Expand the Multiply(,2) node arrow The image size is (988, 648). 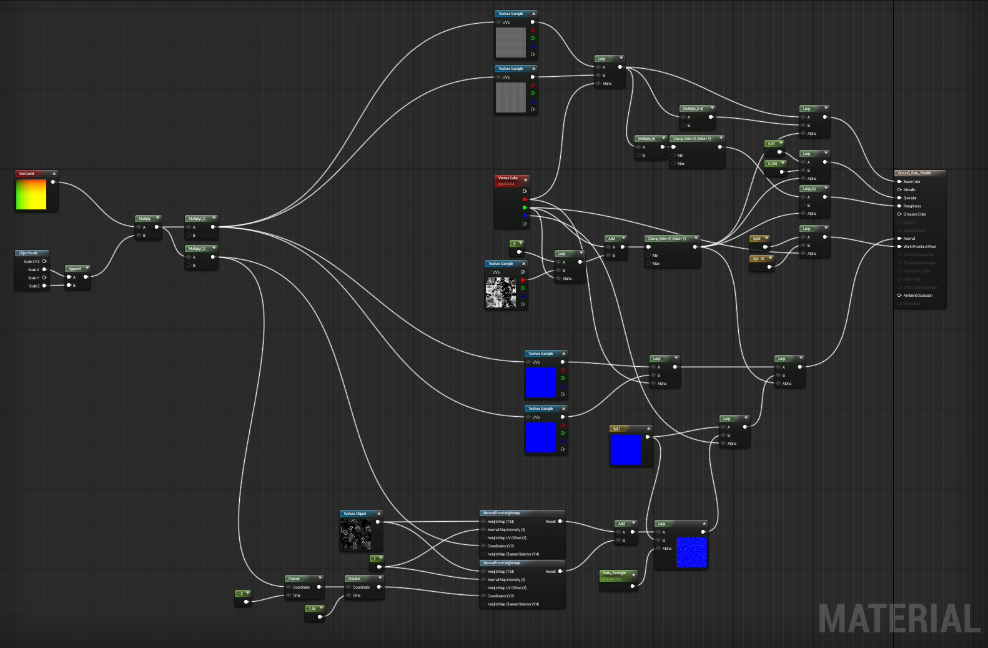214,218
